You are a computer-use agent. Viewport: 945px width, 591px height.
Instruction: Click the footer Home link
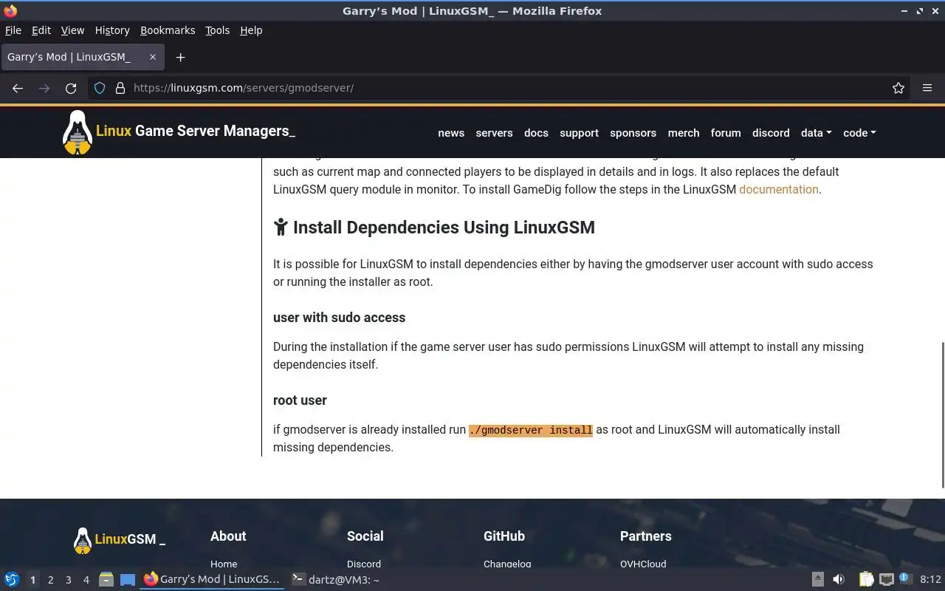tap(224, 564)
